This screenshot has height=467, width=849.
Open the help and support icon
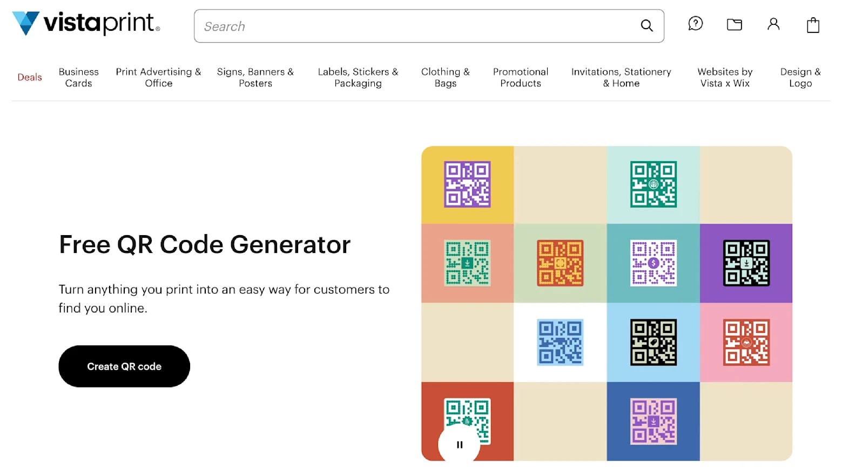point(695,24)
